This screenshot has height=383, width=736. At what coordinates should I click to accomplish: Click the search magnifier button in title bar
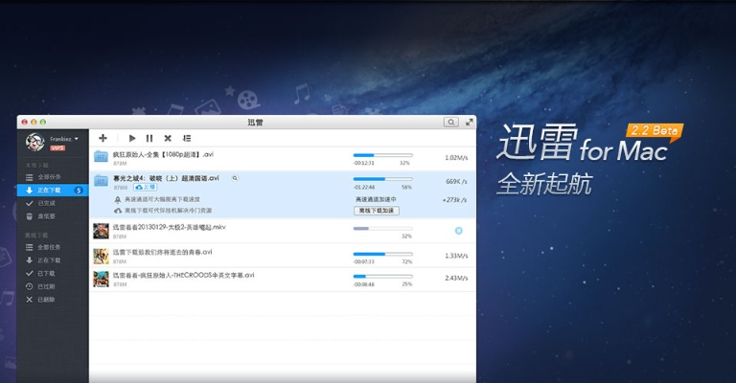click(x=450, y=123)
